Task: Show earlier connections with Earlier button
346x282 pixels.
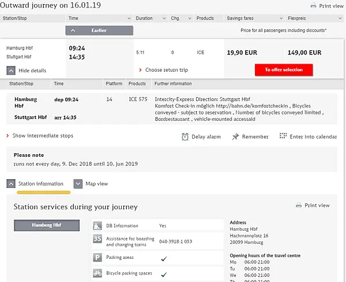Action: coord(99,30)
